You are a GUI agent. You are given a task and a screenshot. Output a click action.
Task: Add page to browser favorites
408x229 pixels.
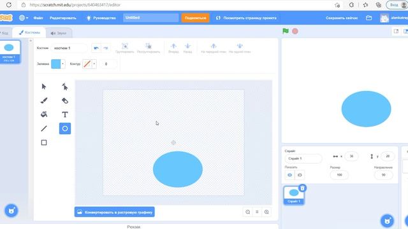[x=337, y=5]
